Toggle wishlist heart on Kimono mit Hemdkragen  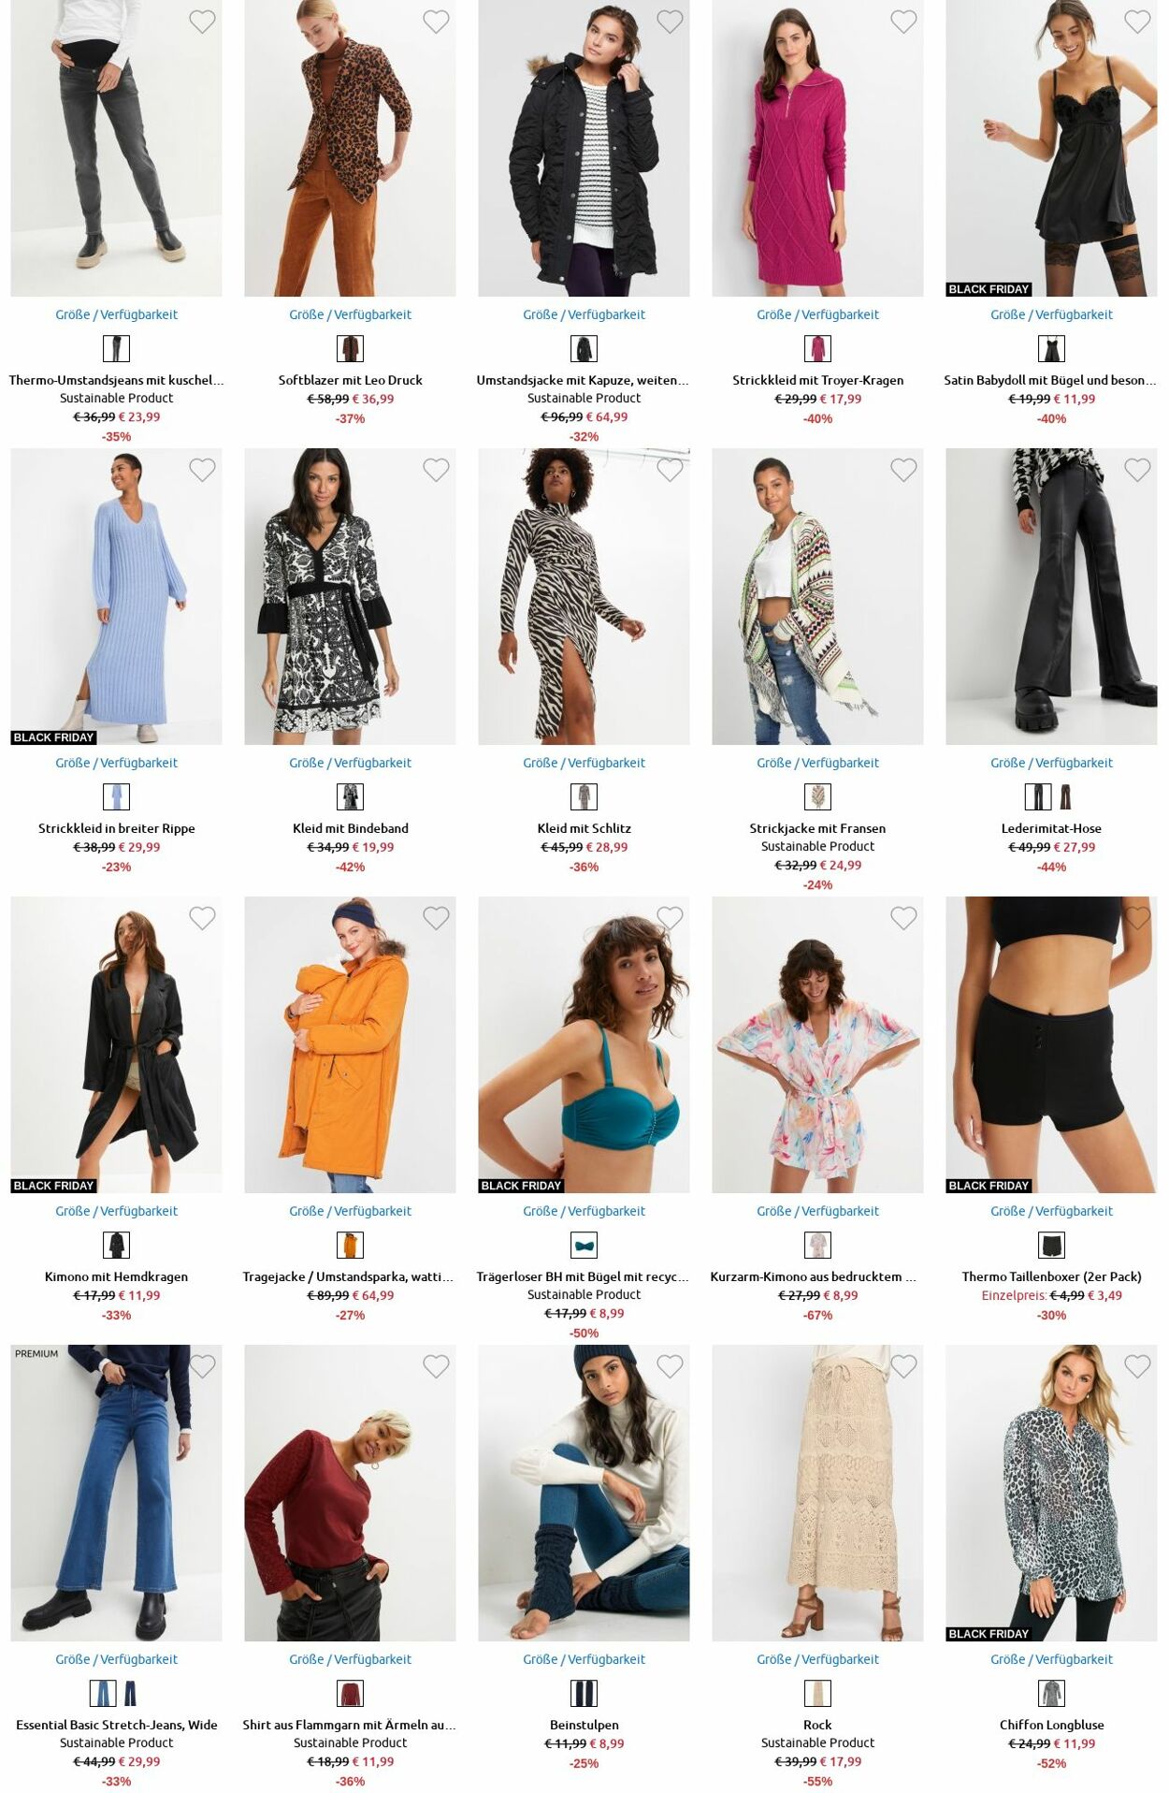tap(202, 918)
